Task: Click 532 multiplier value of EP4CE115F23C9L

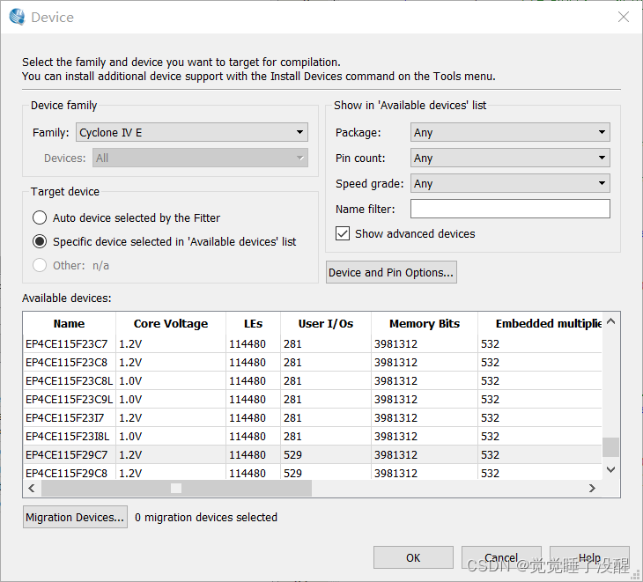Action: tap(490, 399)
